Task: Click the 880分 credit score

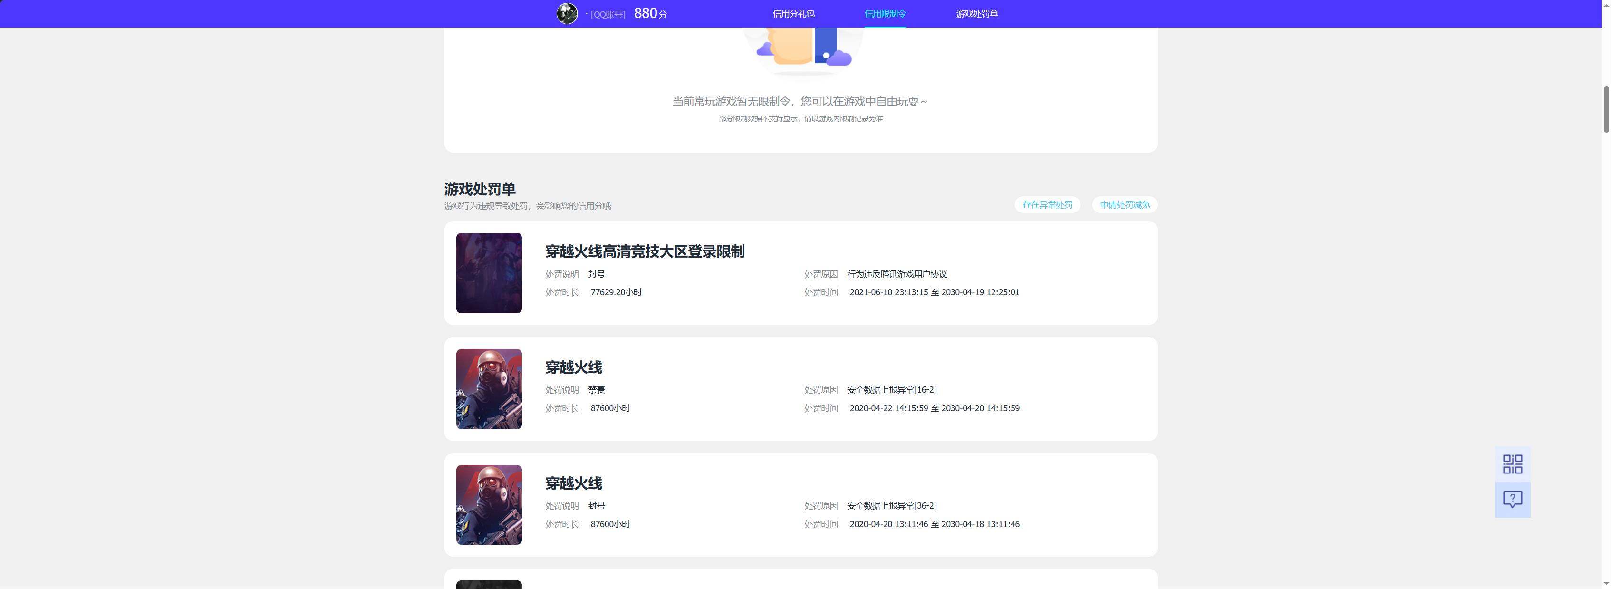Action: pyautogui.click(x=650, y=13)
